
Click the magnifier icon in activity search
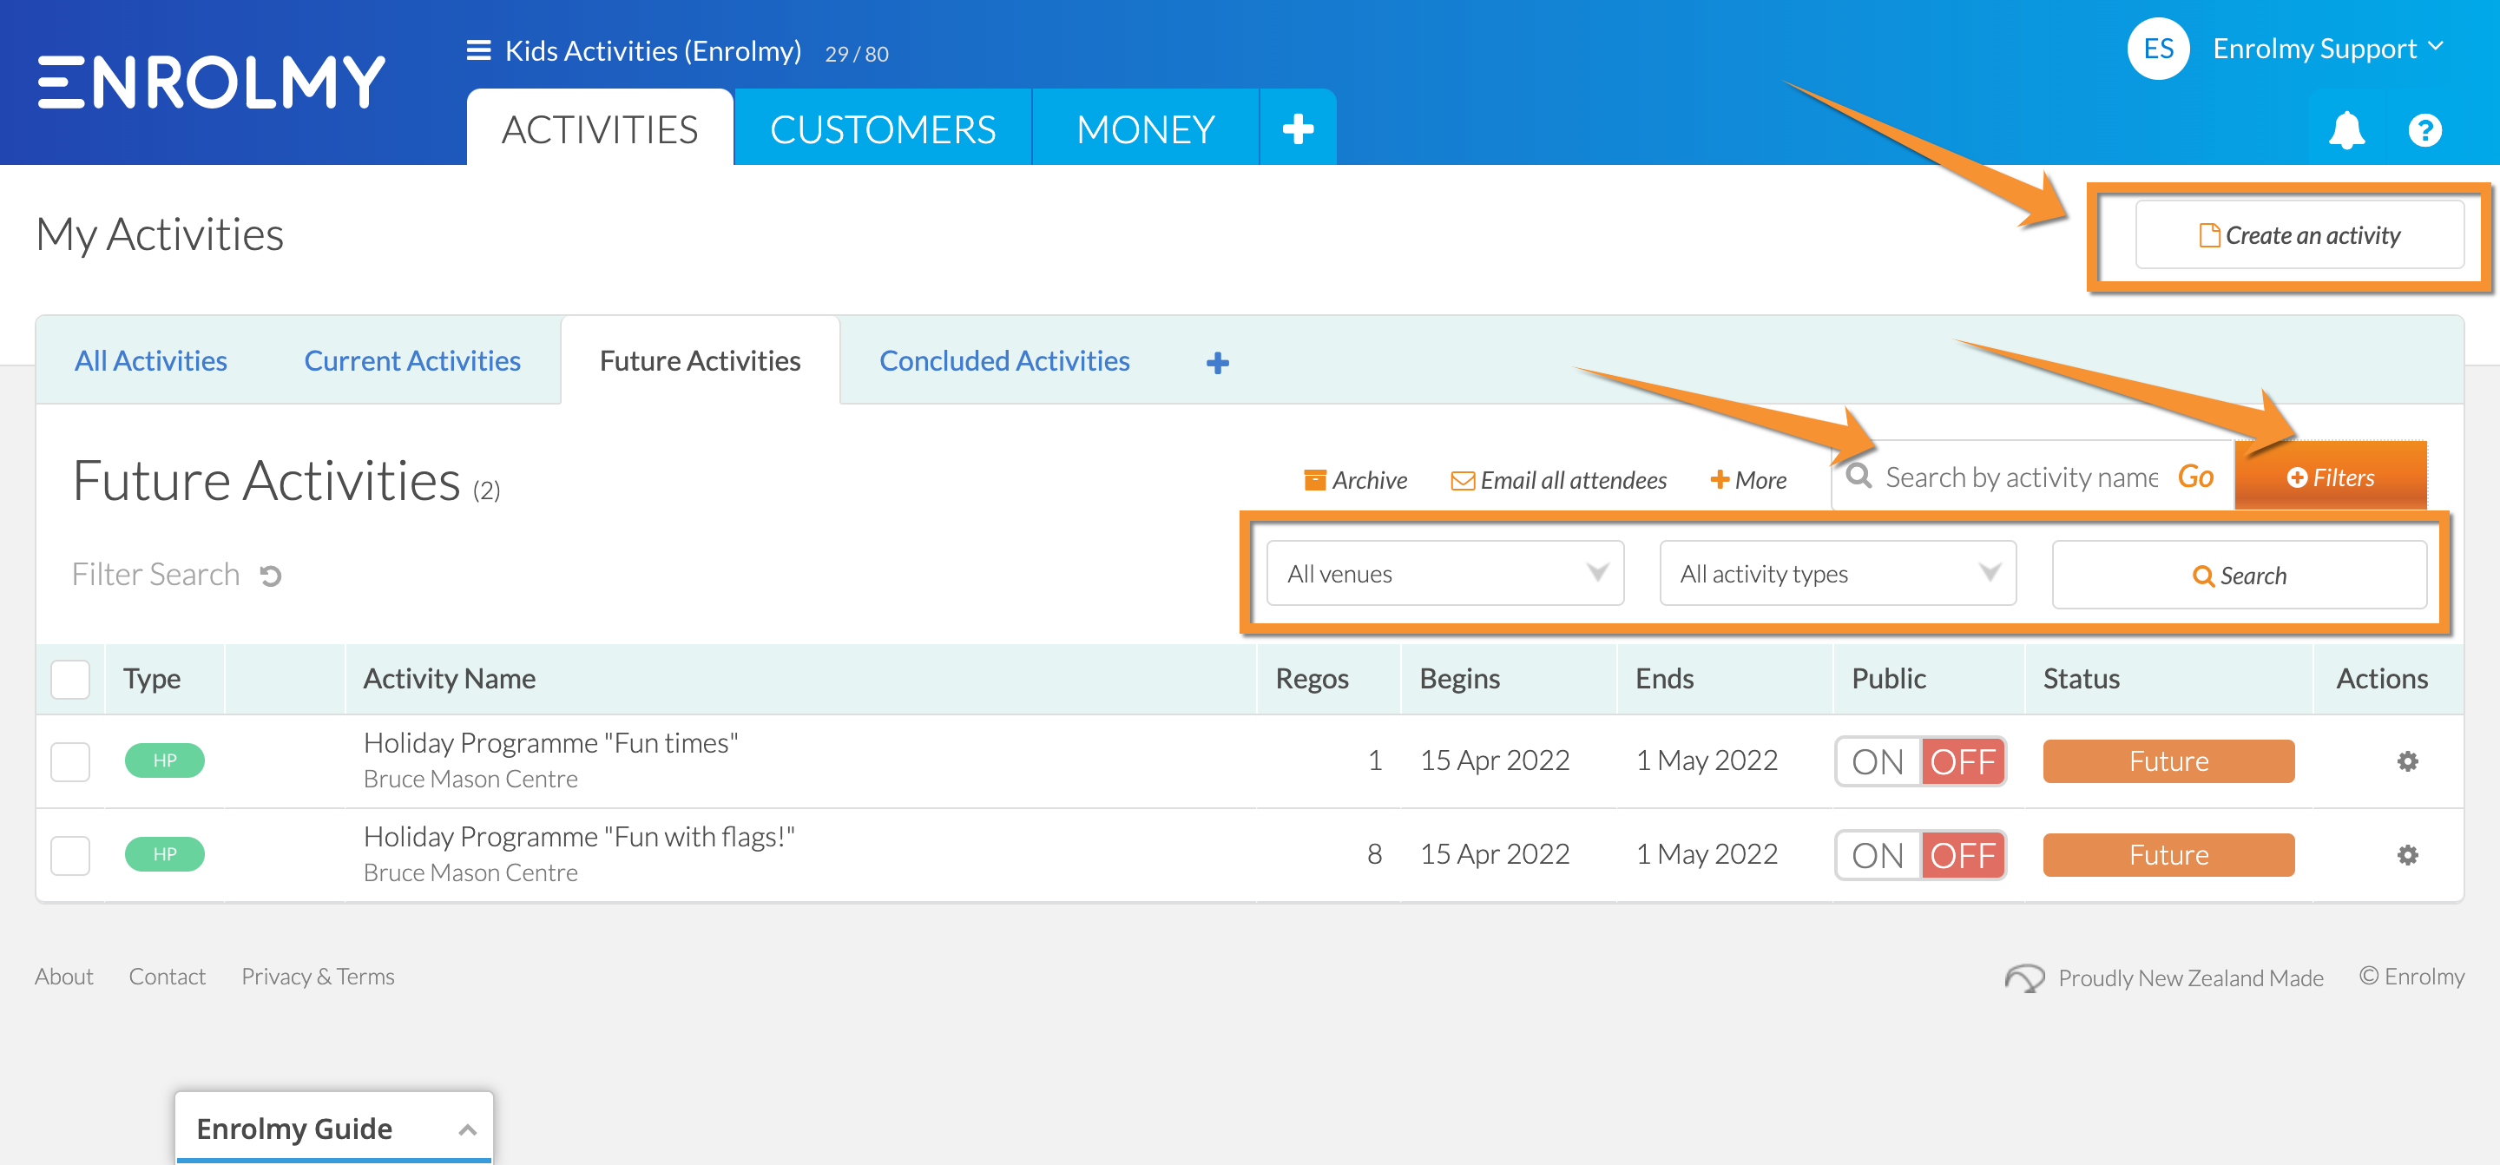[x=1859, y=476]
